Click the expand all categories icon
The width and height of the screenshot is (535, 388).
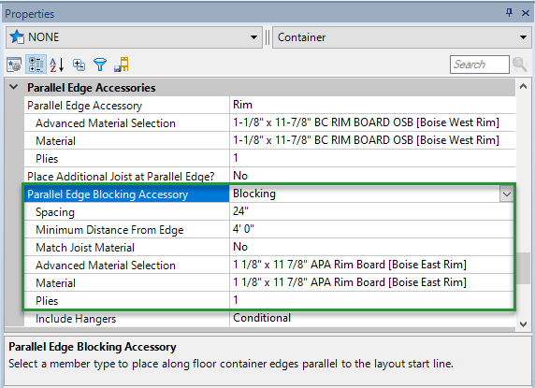coord(79,65)
